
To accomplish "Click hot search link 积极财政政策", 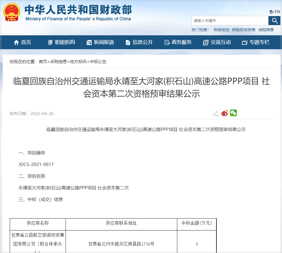I will pos(244,30).
